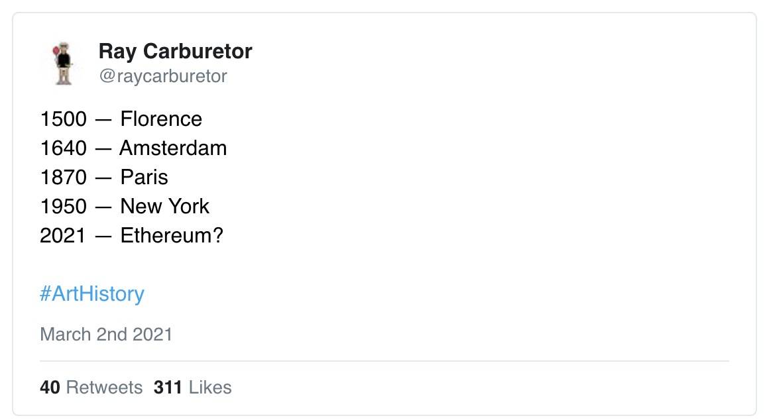Screen dimensions: 765x420
Task: Click the '1950 — New York' line
Action: click(125, 206)
